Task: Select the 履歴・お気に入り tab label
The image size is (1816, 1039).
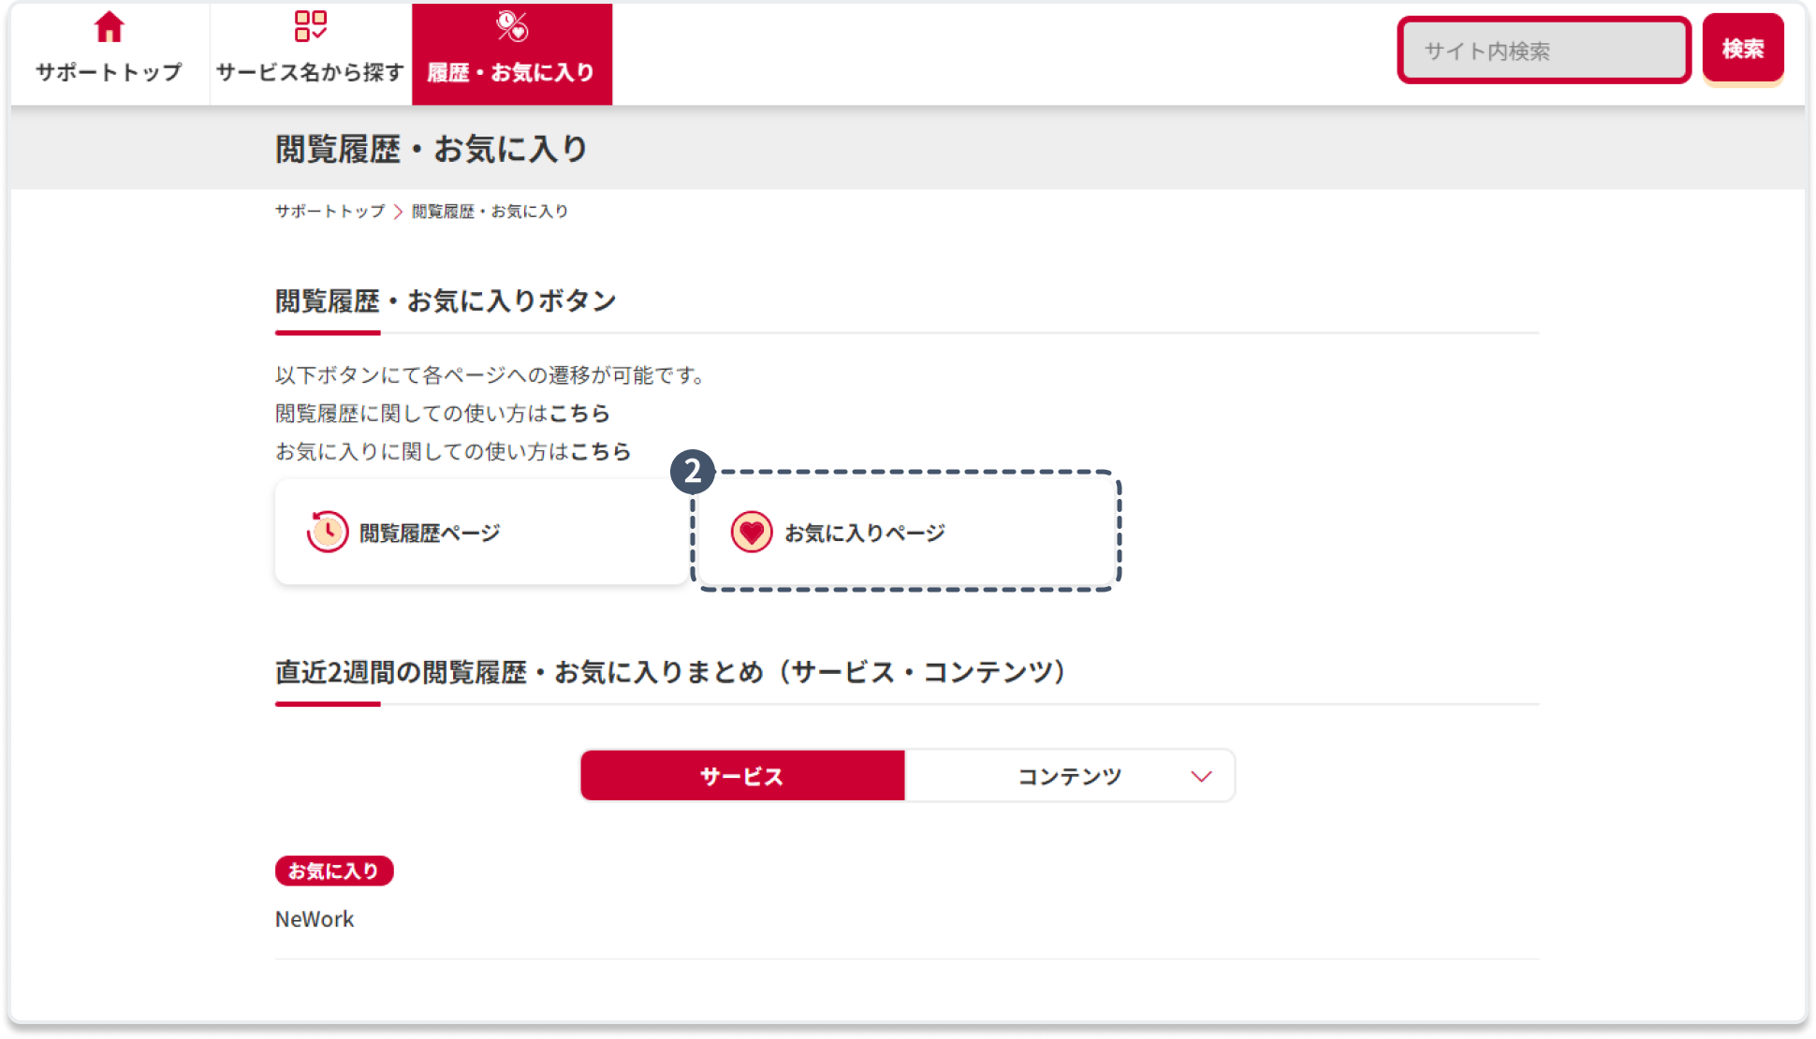Action: pos(511,72)
